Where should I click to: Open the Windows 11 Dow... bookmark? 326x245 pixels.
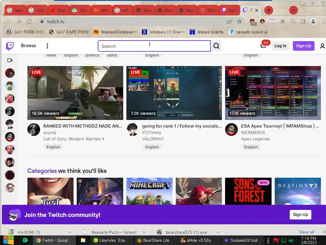[x=163, y=32]
